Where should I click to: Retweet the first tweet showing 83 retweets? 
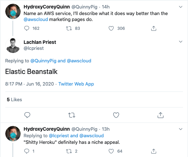(x=70, y=29)
